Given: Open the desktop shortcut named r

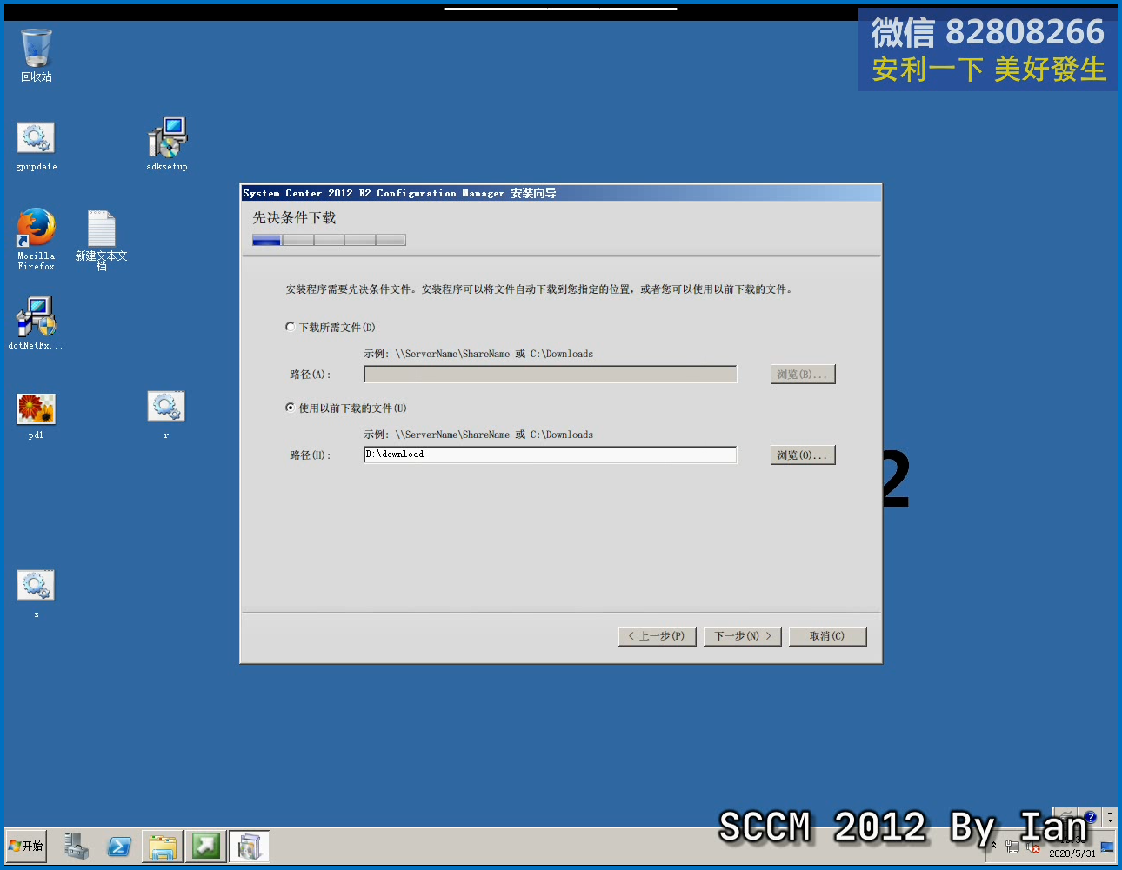Looking at the screenshot, I should click(166, 414).
